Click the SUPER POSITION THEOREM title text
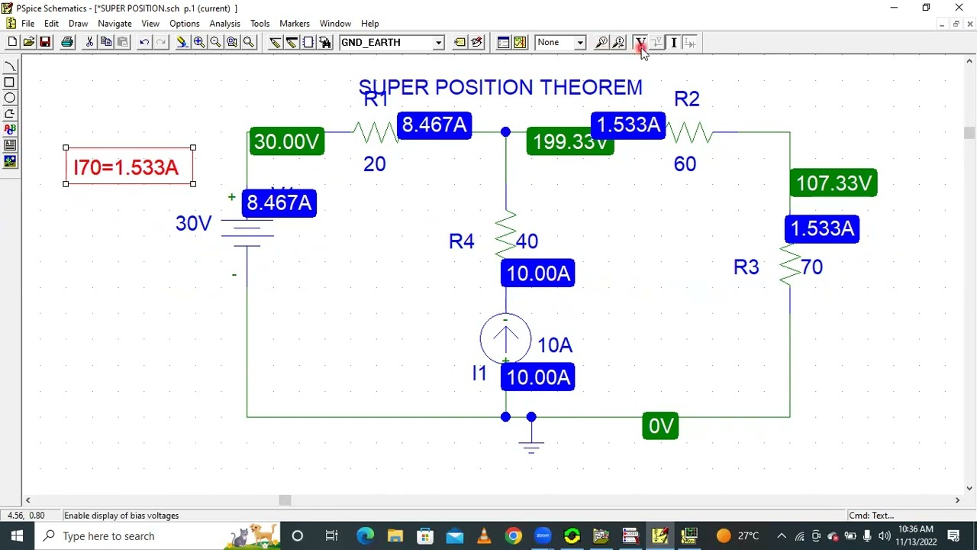 point(501,87)
